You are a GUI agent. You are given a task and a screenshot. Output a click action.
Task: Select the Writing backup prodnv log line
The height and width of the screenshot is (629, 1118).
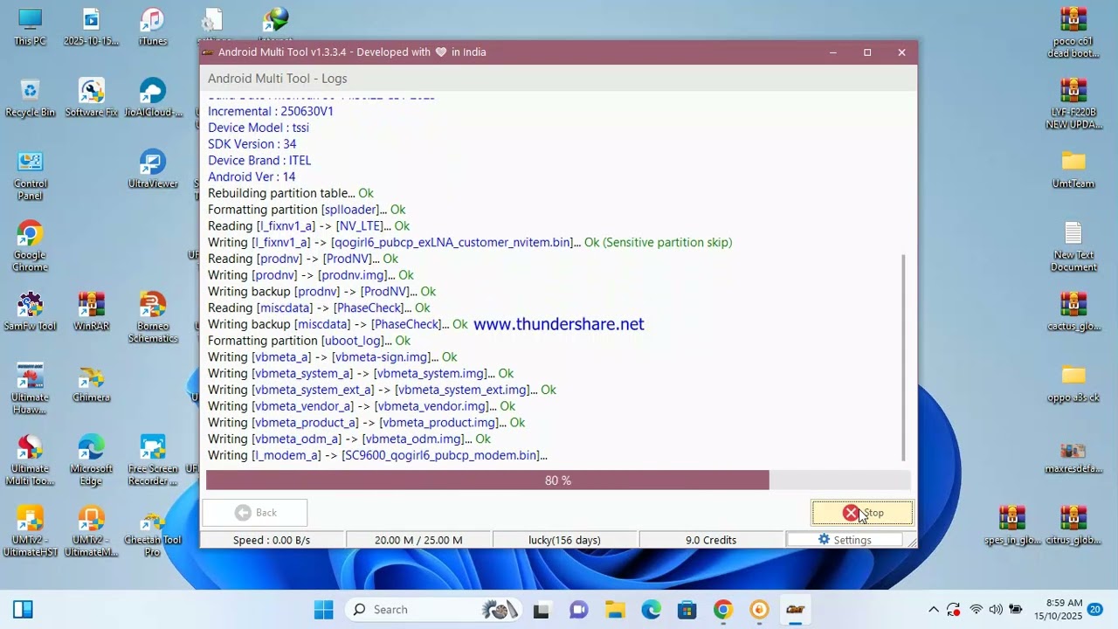[x=321, y=292]
